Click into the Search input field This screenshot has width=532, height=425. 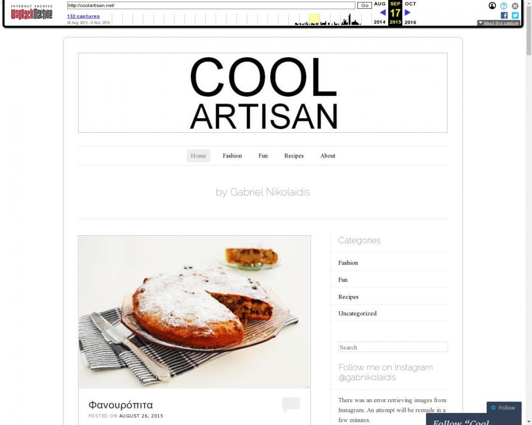click(393, 347)
